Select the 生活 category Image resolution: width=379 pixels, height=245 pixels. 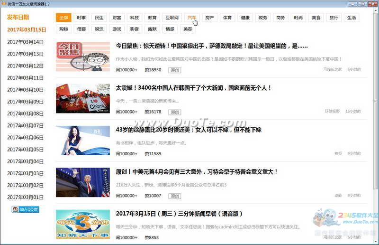pos(352,18)
